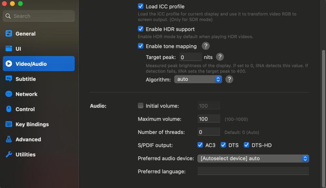Select the Key Bindings keyboard icon
Viewport: 326px width, 188px height.
tap(9, 124)
